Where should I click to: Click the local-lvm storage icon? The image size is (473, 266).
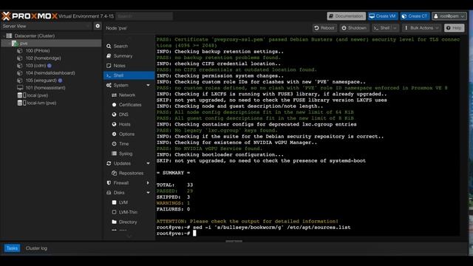[x=21, y=103]
